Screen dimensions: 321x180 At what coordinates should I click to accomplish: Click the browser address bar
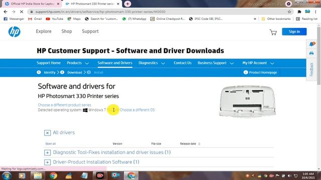tap(159, 12)
